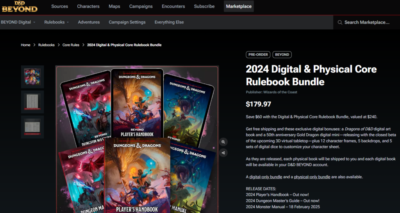Open the Campaigns page
The width and height of the screenshot is (400, 213).
[141, 6]
